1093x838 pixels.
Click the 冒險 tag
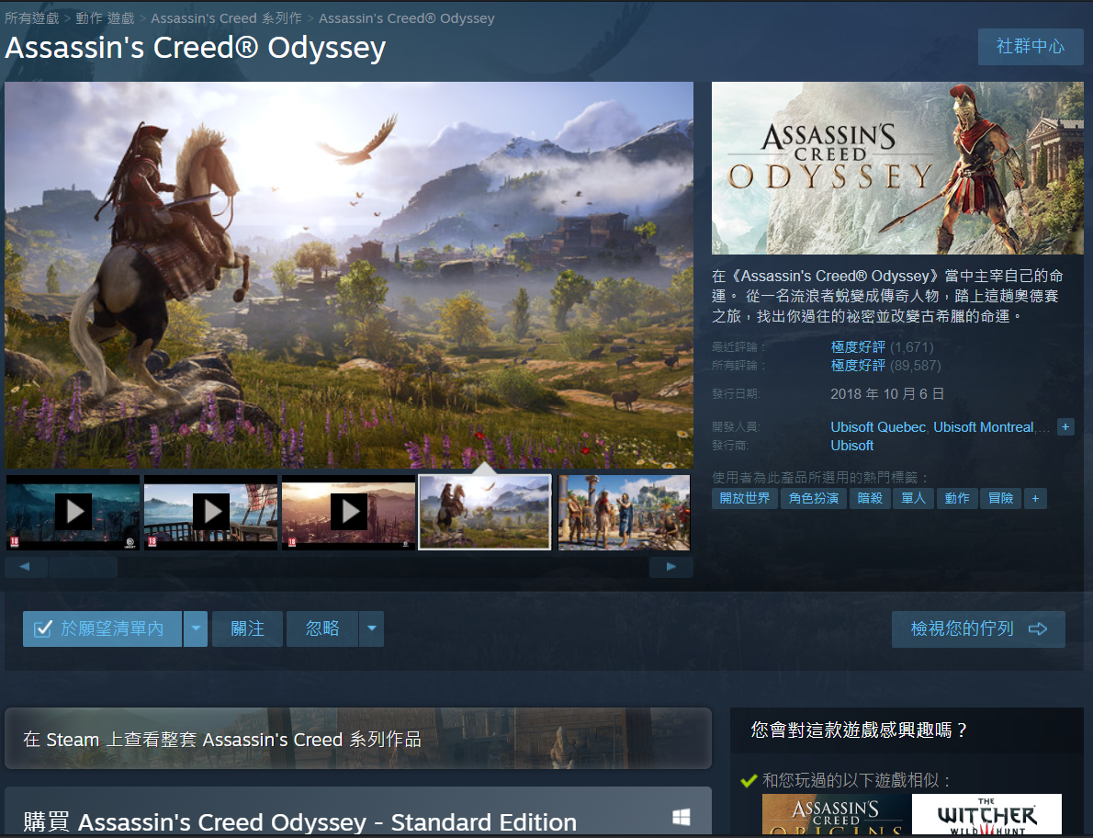[1001, 498]
